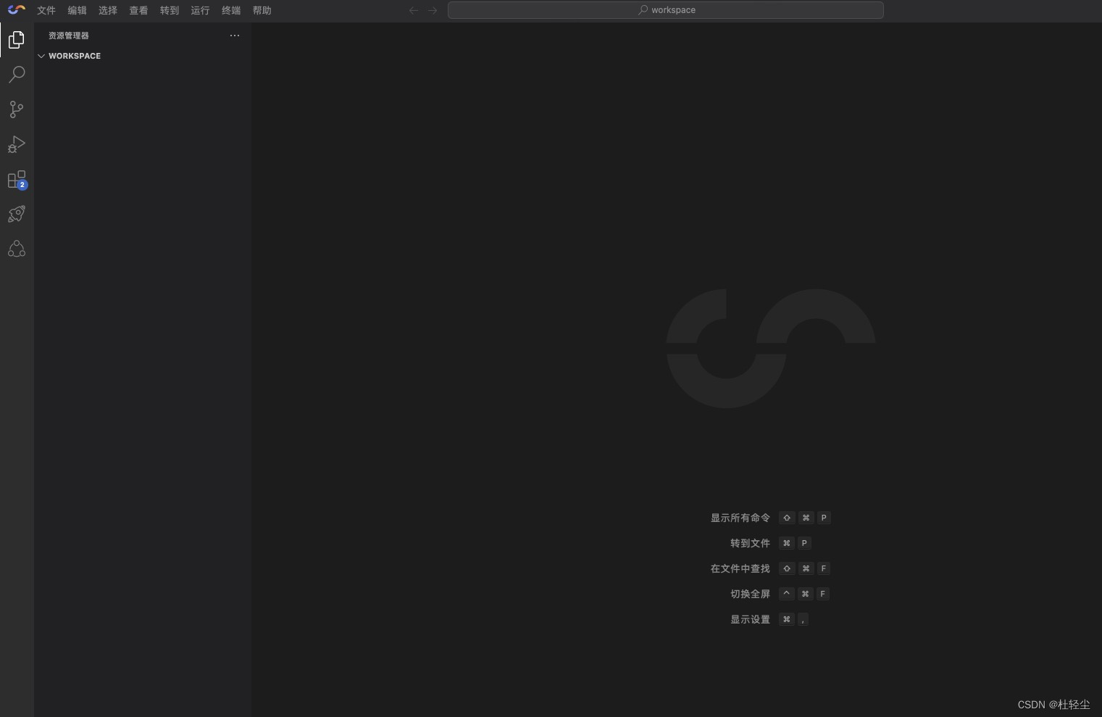Image resolution: width=1102 pixels, height=717 pixels.
Task: Open the Source Control view
Action: pyautogui.click(x=17, y=109)
